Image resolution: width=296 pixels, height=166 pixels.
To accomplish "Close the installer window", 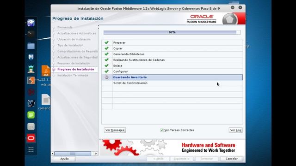I will pyautogui.click(x=240, y=7).
